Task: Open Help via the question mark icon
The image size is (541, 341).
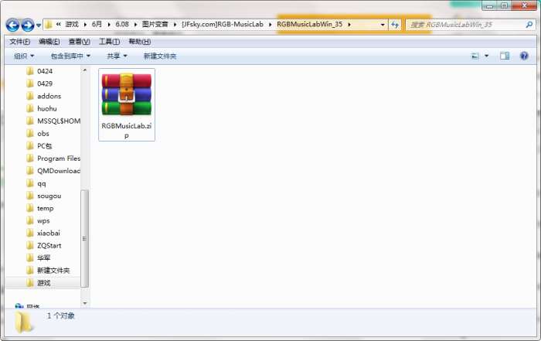Action: (x=524, y=56)
